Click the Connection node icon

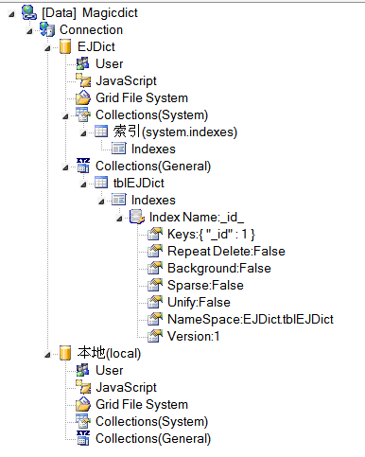(47, 29)
